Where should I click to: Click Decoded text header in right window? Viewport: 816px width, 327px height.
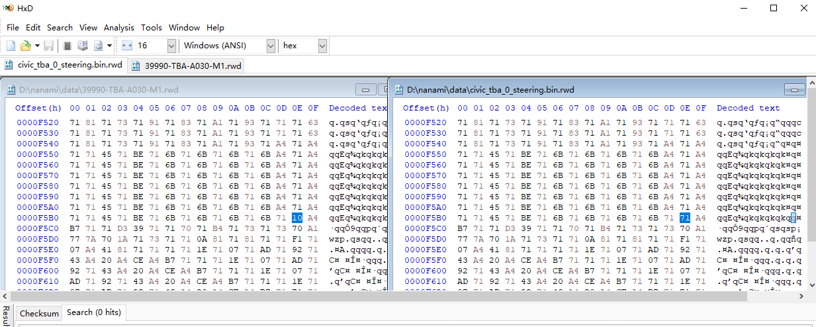[x=748, y=108]
